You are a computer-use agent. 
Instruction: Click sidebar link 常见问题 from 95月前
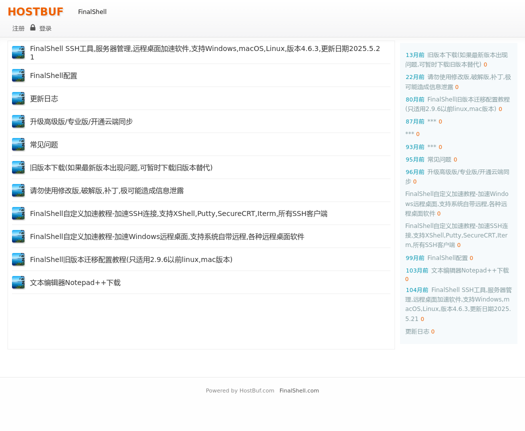click(x=439, y=159)
